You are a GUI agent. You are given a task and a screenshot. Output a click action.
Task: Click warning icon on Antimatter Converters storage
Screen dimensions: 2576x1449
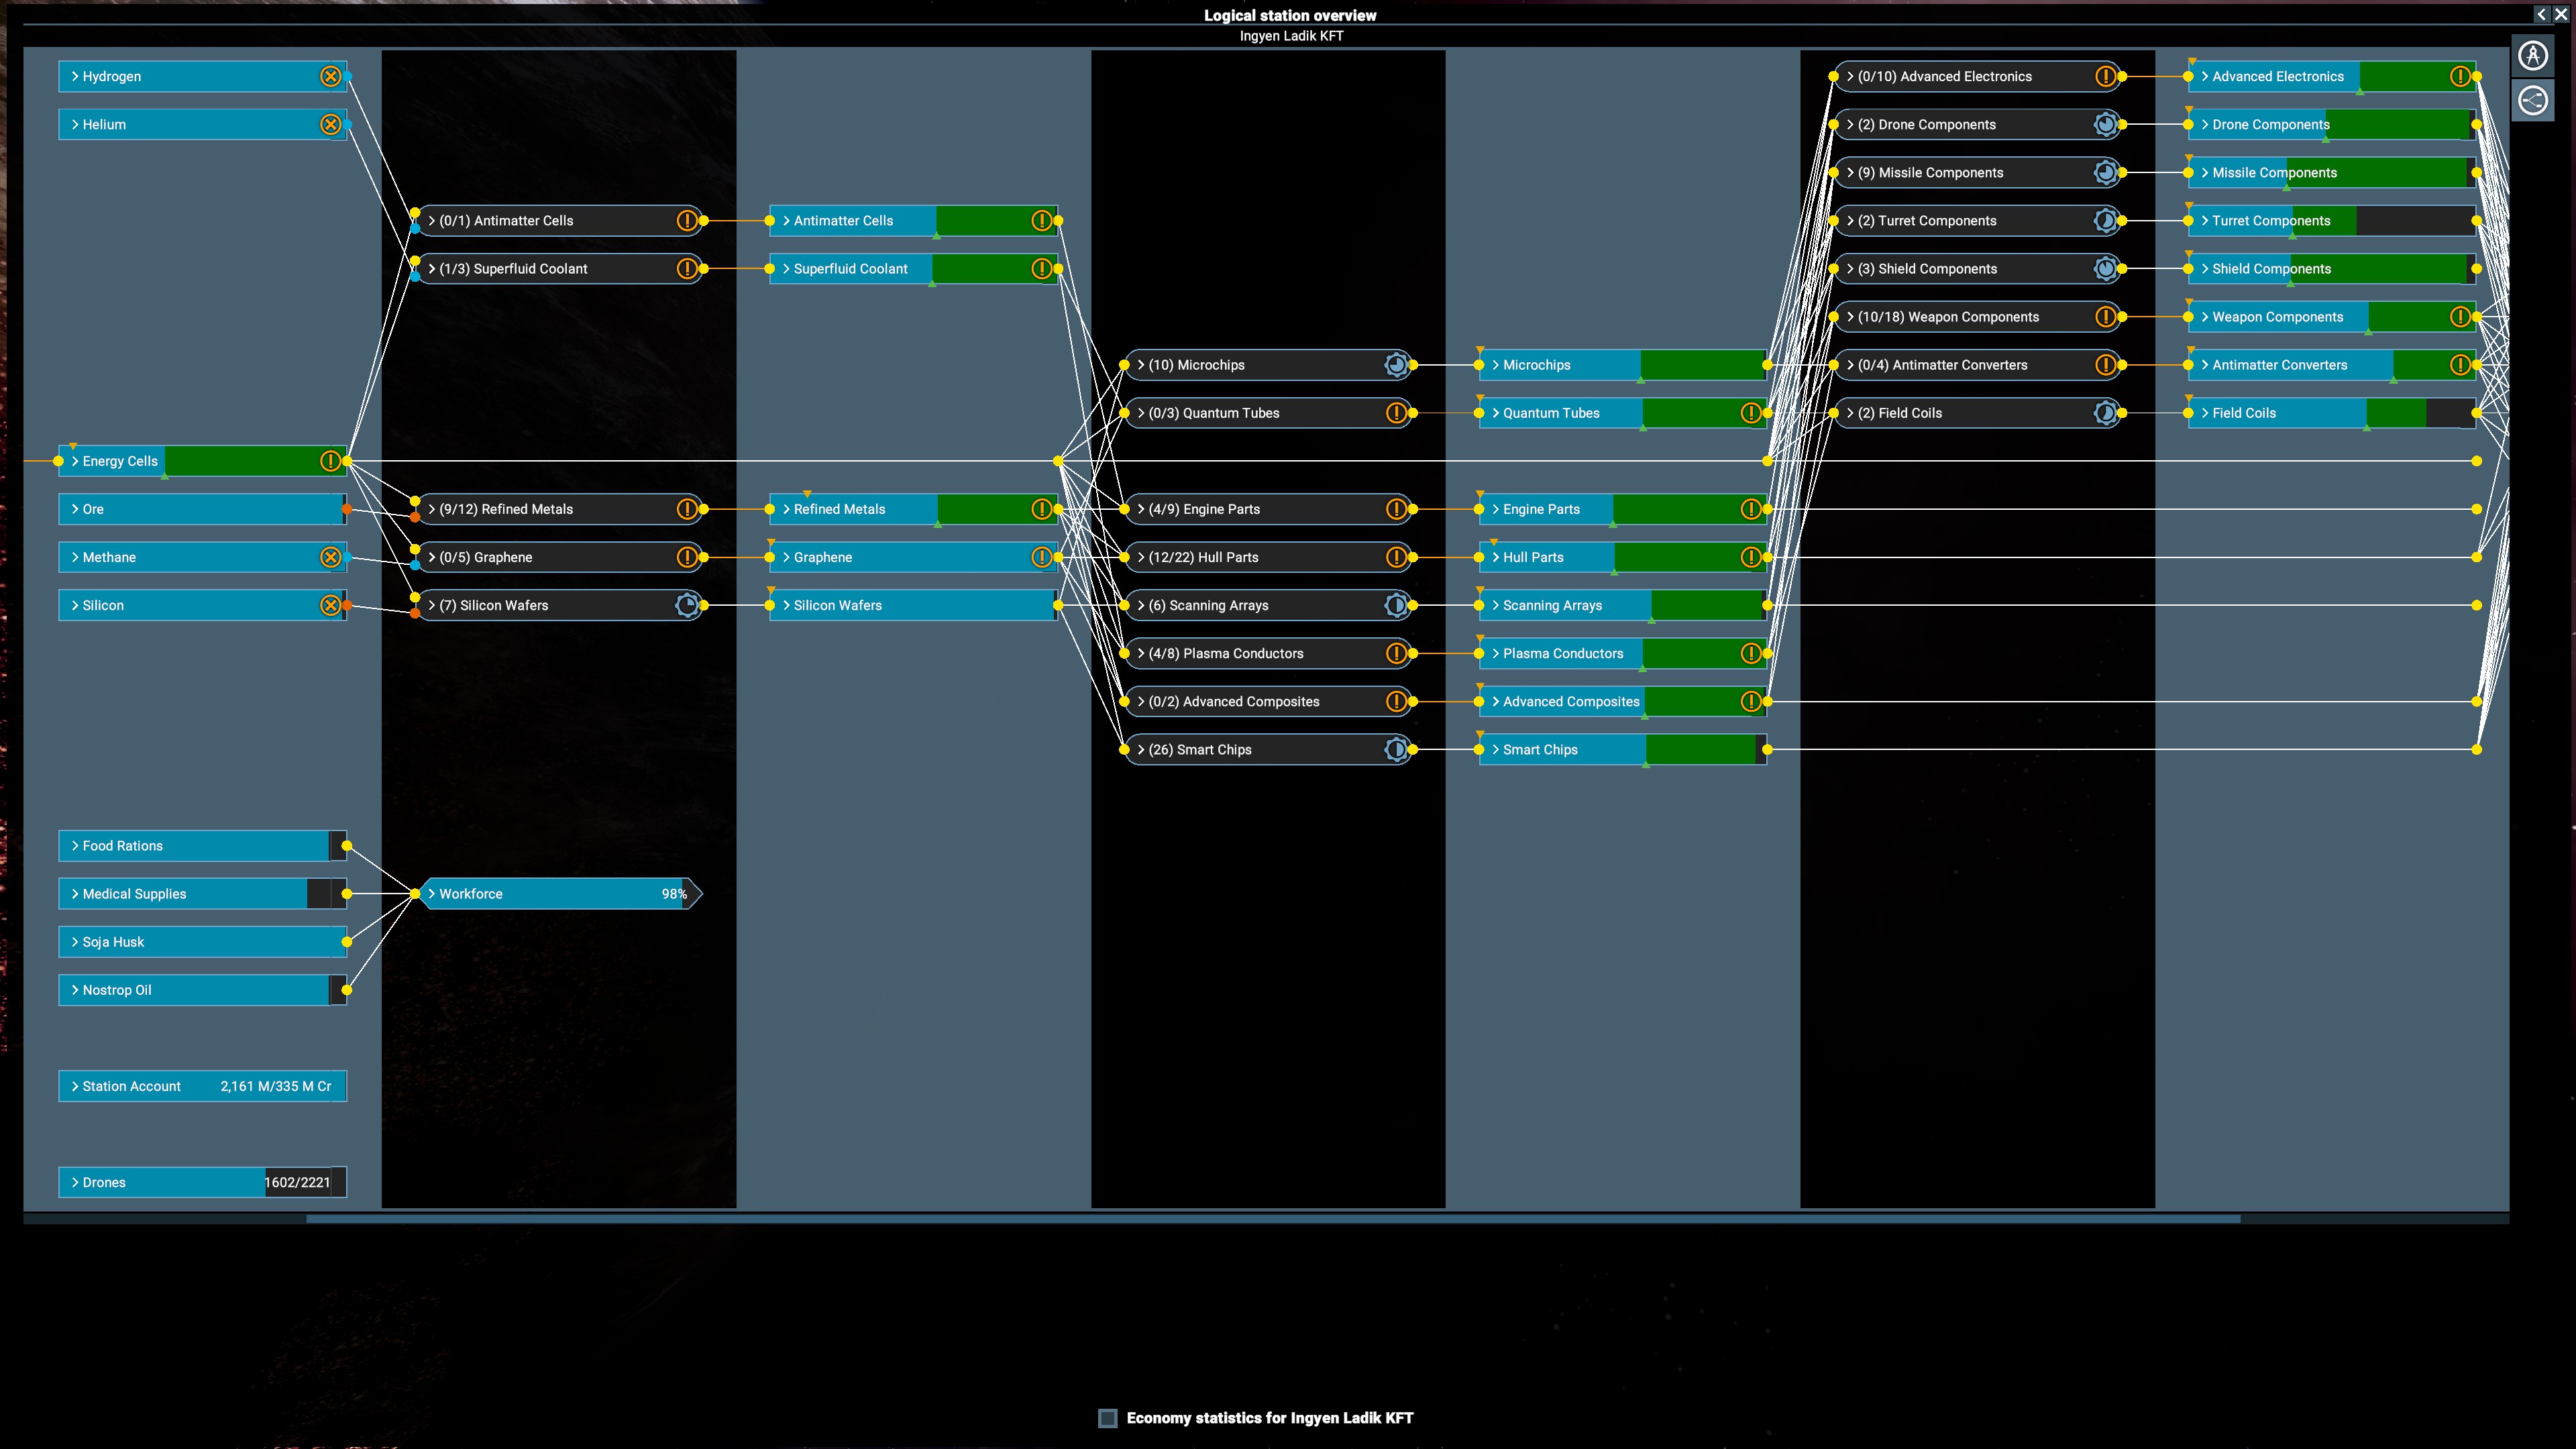click(2460, 365)
